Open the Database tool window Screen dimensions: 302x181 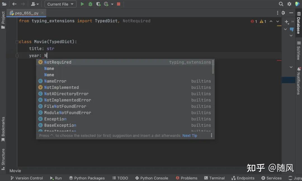(299, 23)
